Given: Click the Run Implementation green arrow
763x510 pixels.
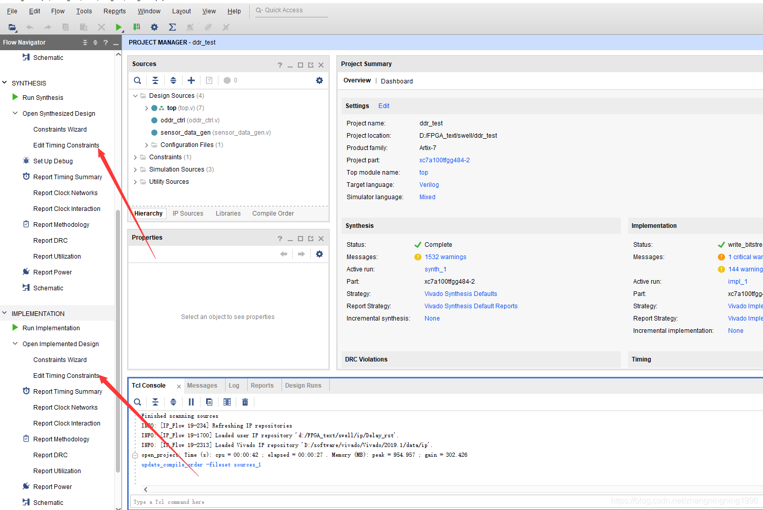Looking at the screenshot, I should 15,328.
